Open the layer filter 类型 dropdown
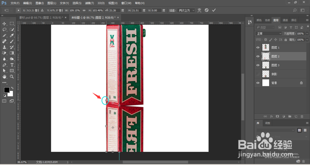Viewport: 310px width, 165px height. coord(265,27)
